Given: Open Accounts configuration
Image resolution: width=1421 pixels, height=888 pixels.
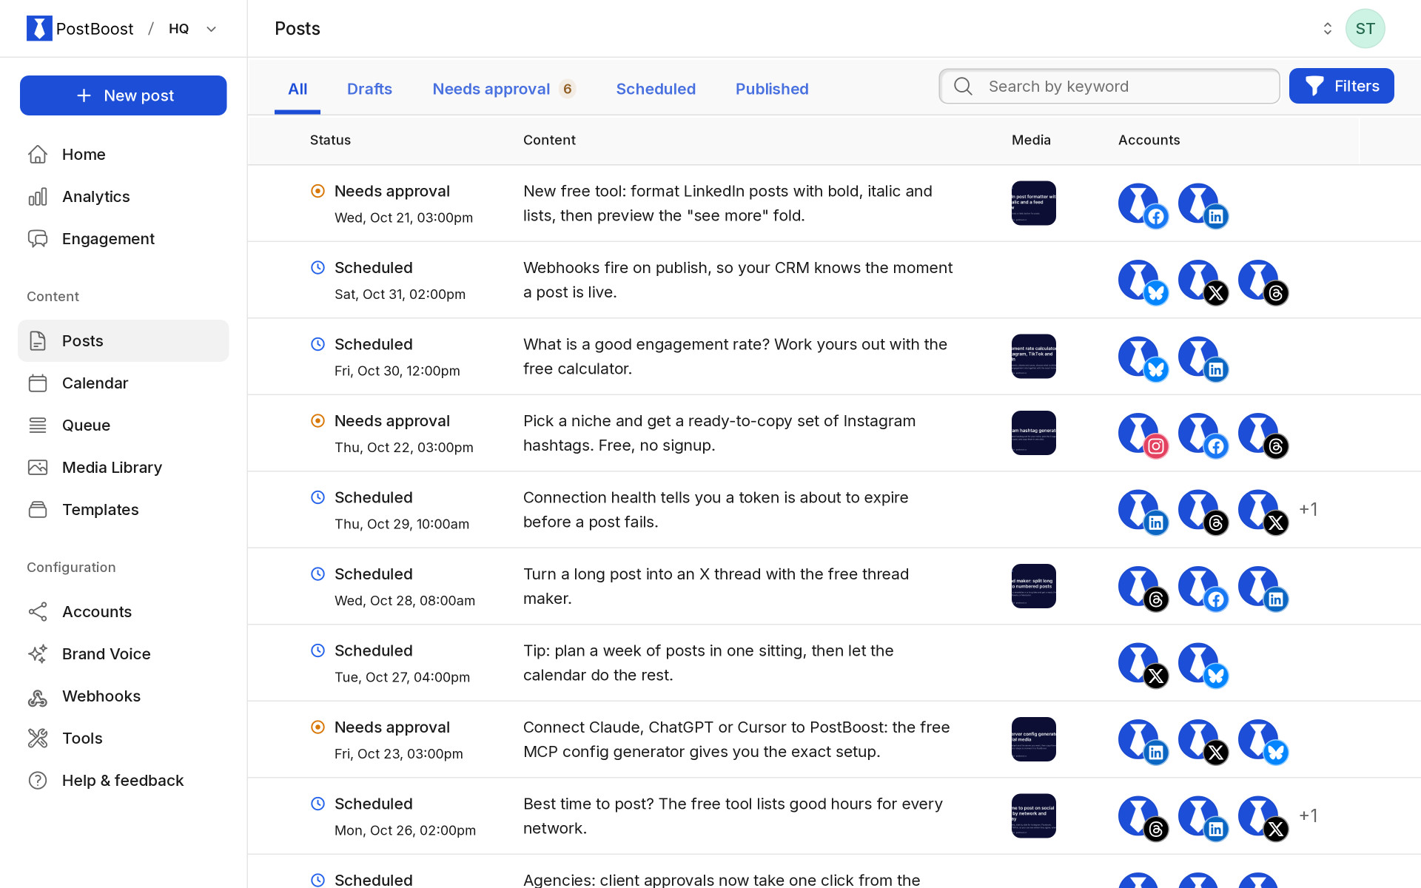Looking at the screenshot, I should click(123, 611).
